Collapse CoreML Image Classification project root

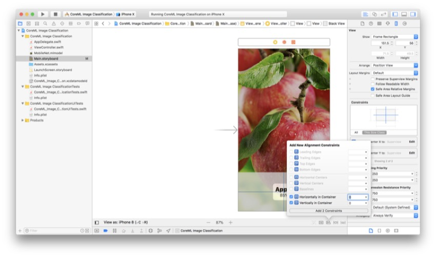18,31
